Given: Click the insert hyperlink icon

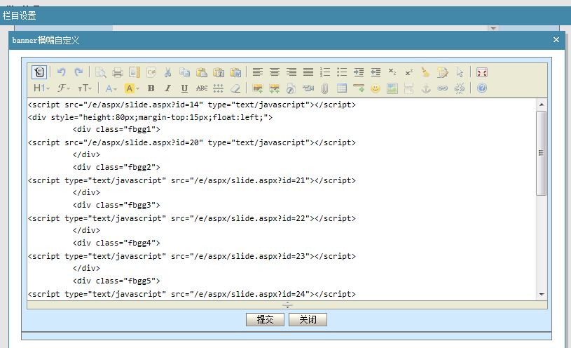Looking at the screenshot, I should (x=443, y=88).
